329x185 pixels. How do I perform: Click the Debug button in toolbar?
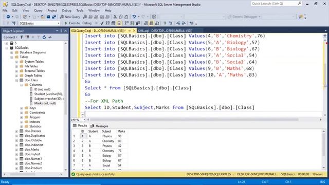click(x=87, y=23)
